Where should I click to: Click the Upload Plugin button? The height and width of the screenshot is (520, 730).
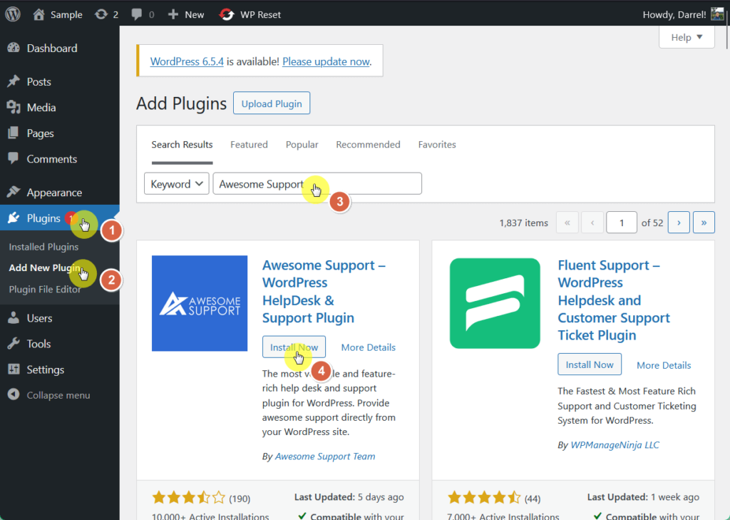(272, 103)
